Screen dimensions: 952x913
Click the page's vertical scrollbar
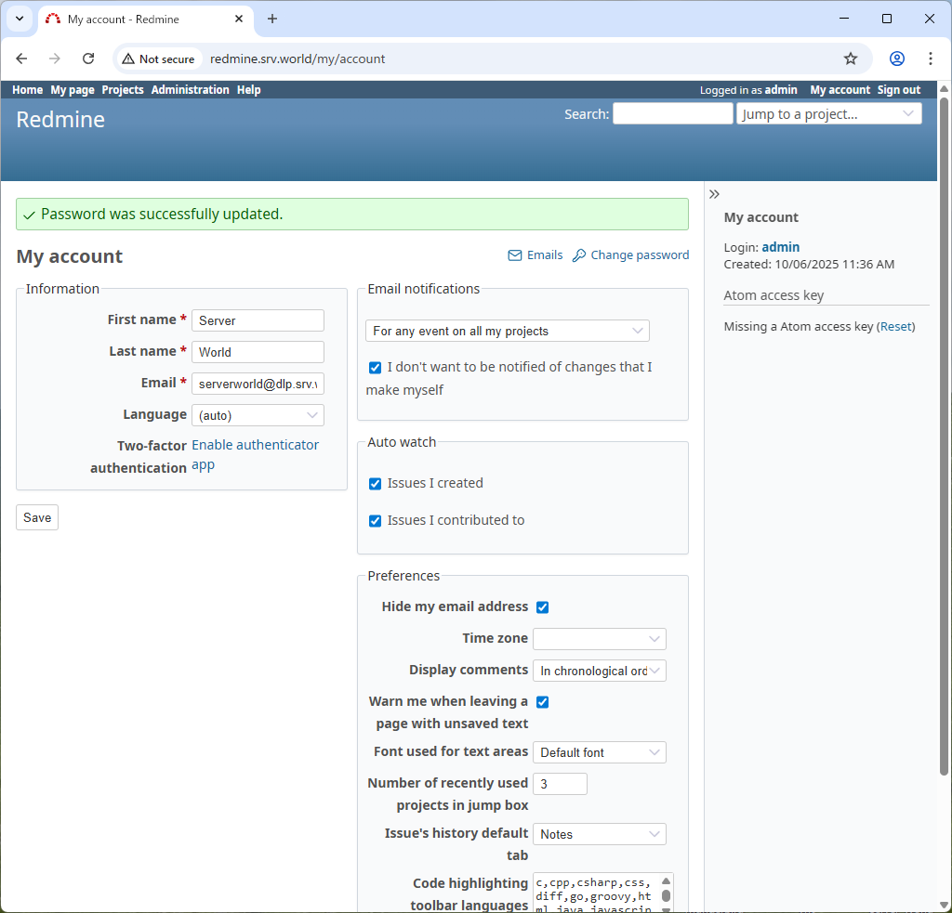pos(944,437)
